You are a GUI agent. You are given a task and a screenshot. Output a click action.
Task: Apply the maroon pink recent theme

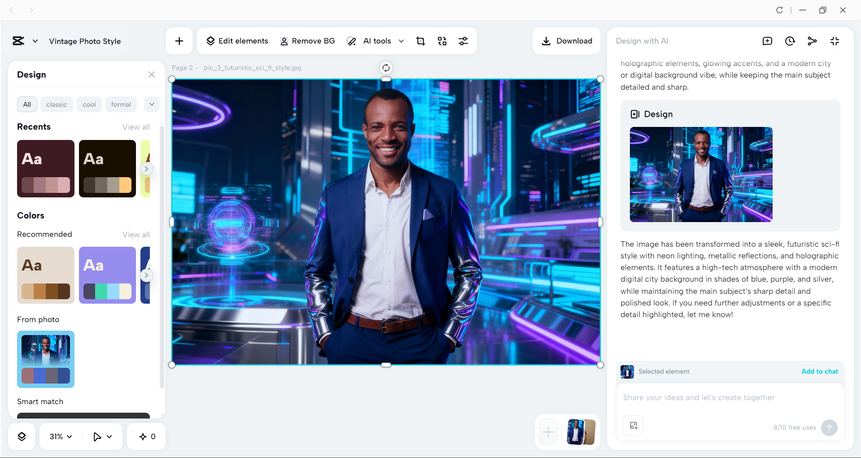tap(46, 169)
